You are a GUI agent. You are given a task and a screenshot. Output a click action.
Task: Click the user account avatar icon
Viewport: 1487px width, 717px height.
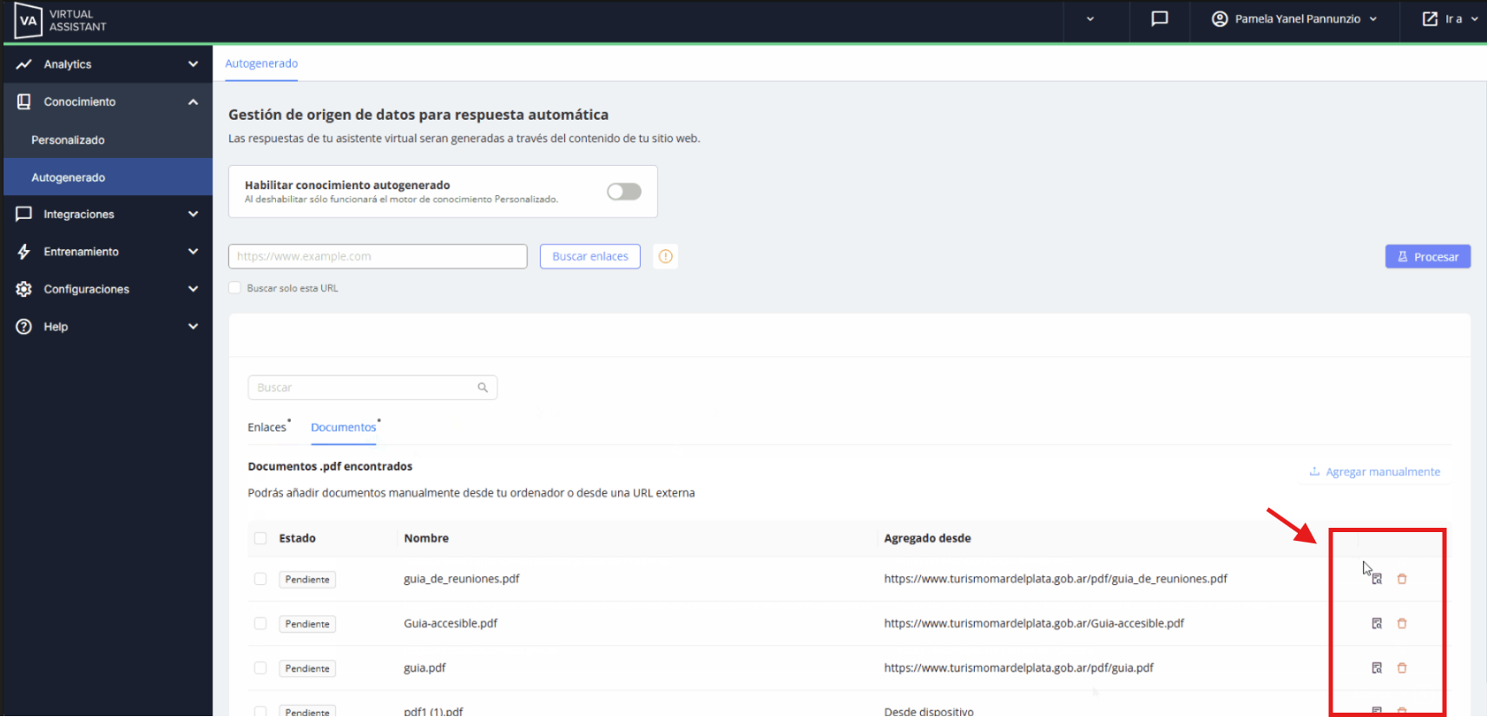pos(1220,19)
